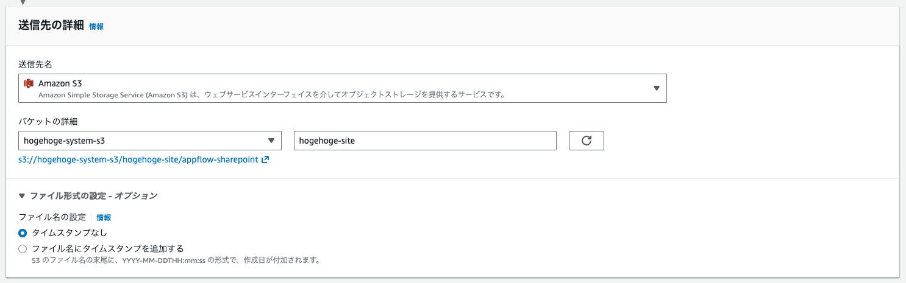Click the ファイル名の設定 label

(x=52, y=217)
